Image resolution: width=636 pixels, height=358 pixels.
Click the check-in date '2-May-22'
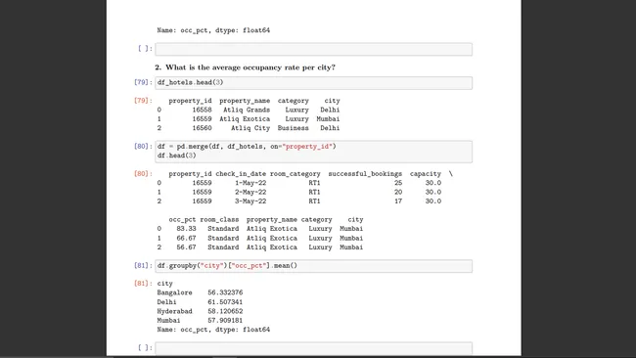[x=250, y=192]
